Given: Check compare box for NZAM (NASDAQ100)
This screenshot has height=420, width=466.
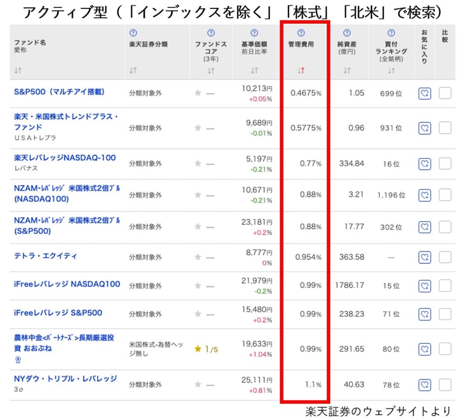Looking at the screenshot, I should coord(445,195).
